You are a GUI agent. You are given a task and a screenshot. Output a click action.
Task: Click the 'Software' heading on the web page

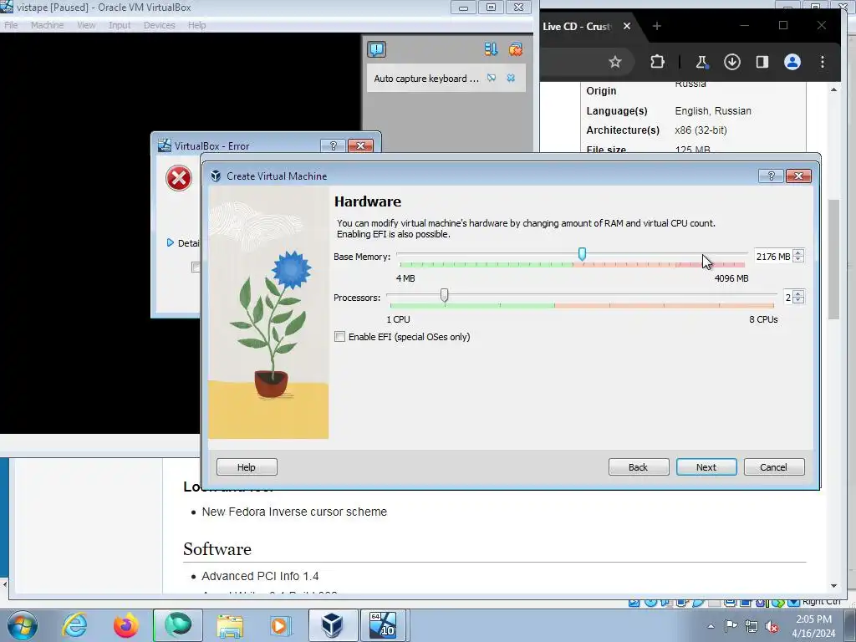217,548
